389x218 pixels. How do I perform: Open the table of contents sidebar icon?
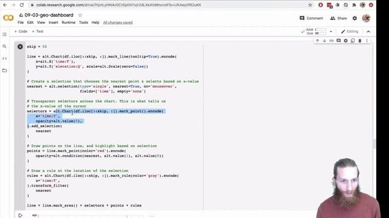pyautogui.click(x=4, y=35)
